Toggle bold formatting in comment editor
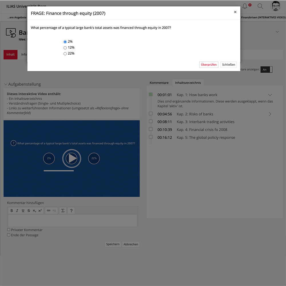Viewport: 286px width, 286px height. pyautogui.click(x=12, y=211)
